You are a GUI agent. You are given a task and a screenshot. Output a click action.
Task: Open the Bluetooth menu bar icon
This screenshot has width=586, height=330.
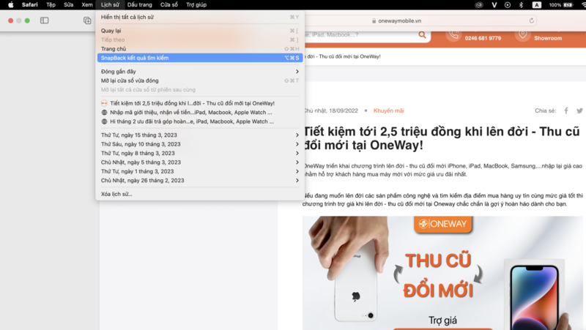(x=521, y=4)
